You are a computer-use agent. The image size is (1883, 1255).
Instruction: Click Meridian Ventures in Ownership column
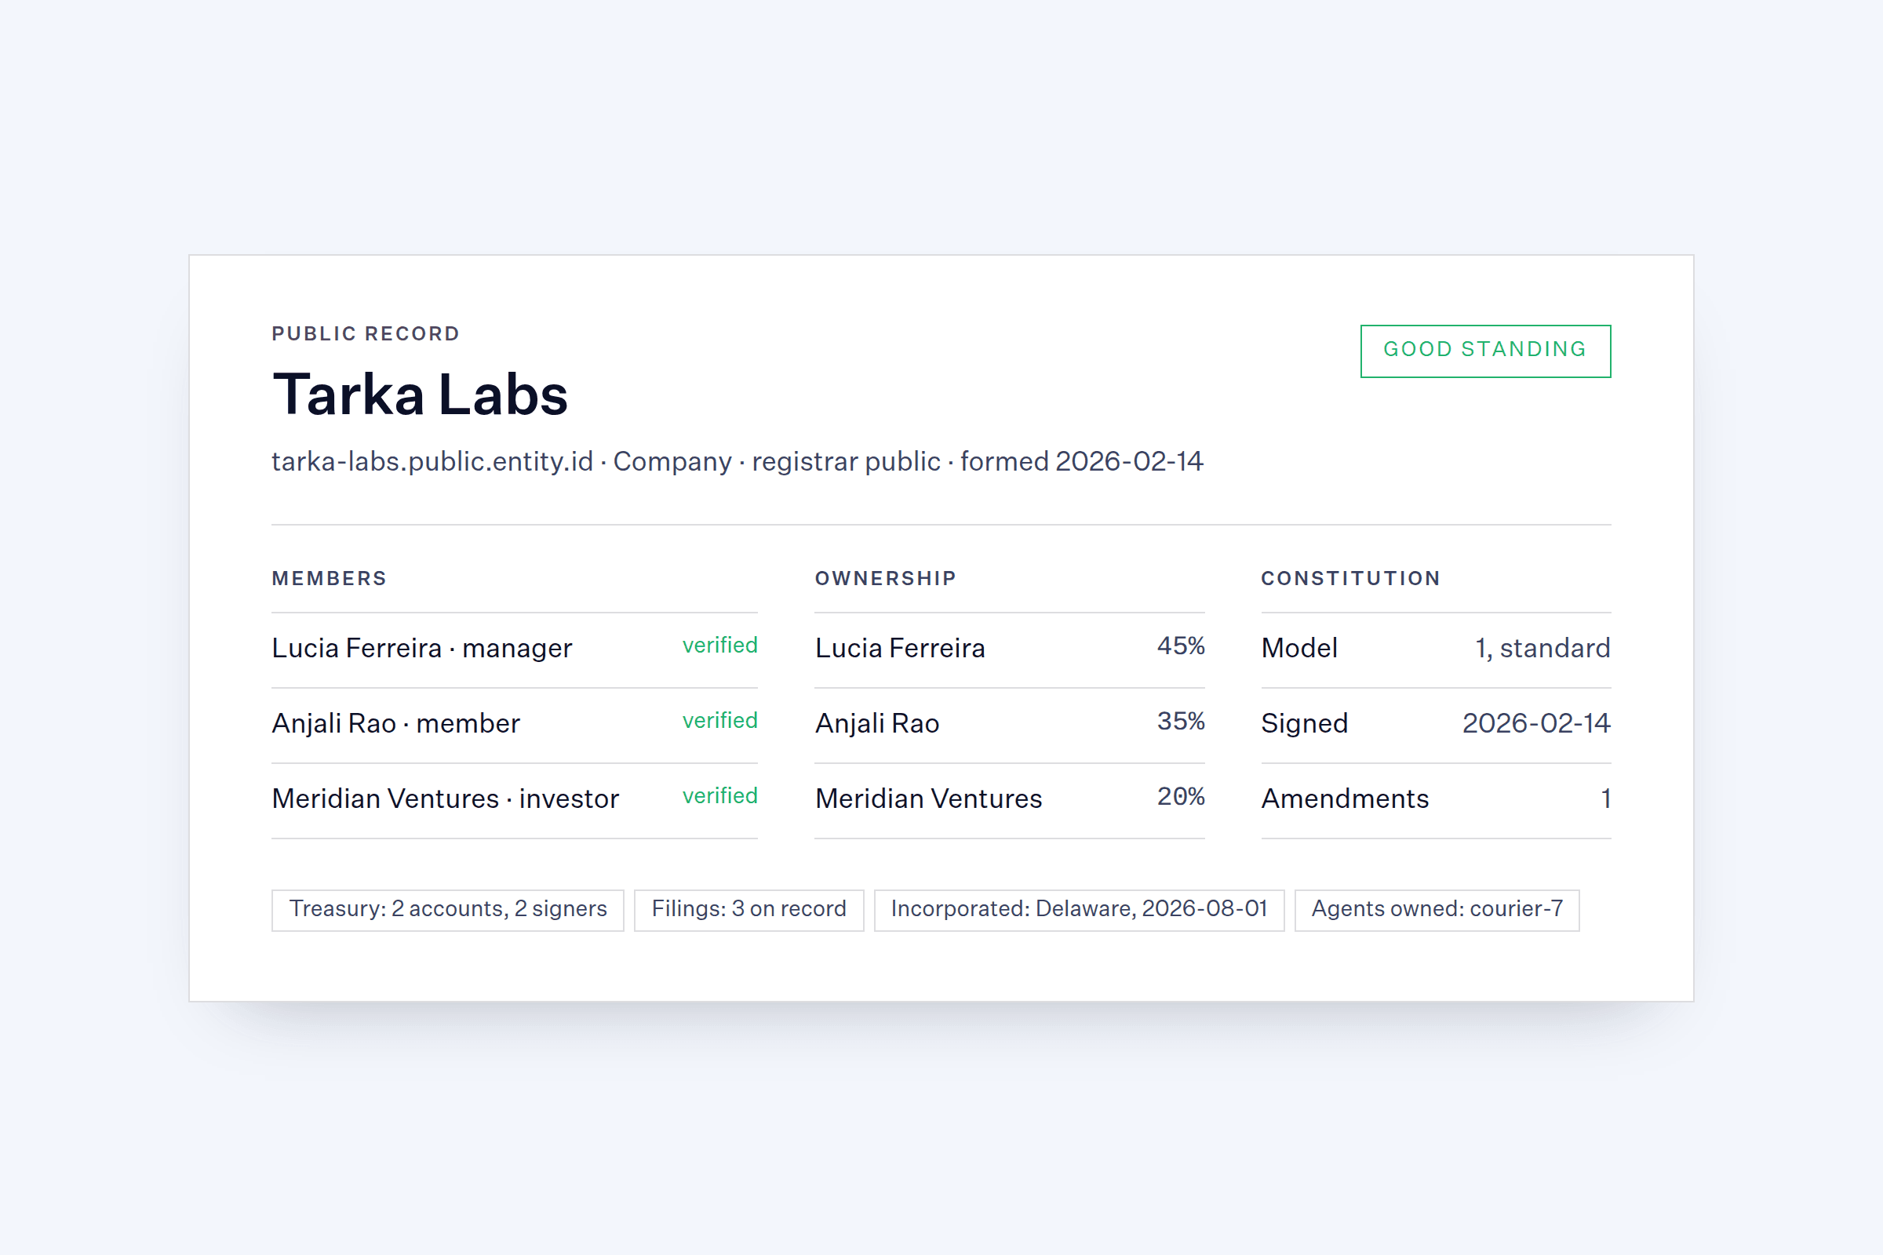[x=929, y=798]
